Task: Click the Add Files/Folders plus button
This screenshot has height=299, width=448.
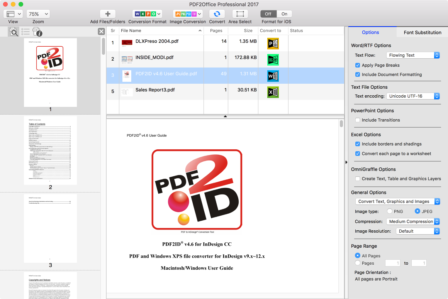Action: click(108, 14)
